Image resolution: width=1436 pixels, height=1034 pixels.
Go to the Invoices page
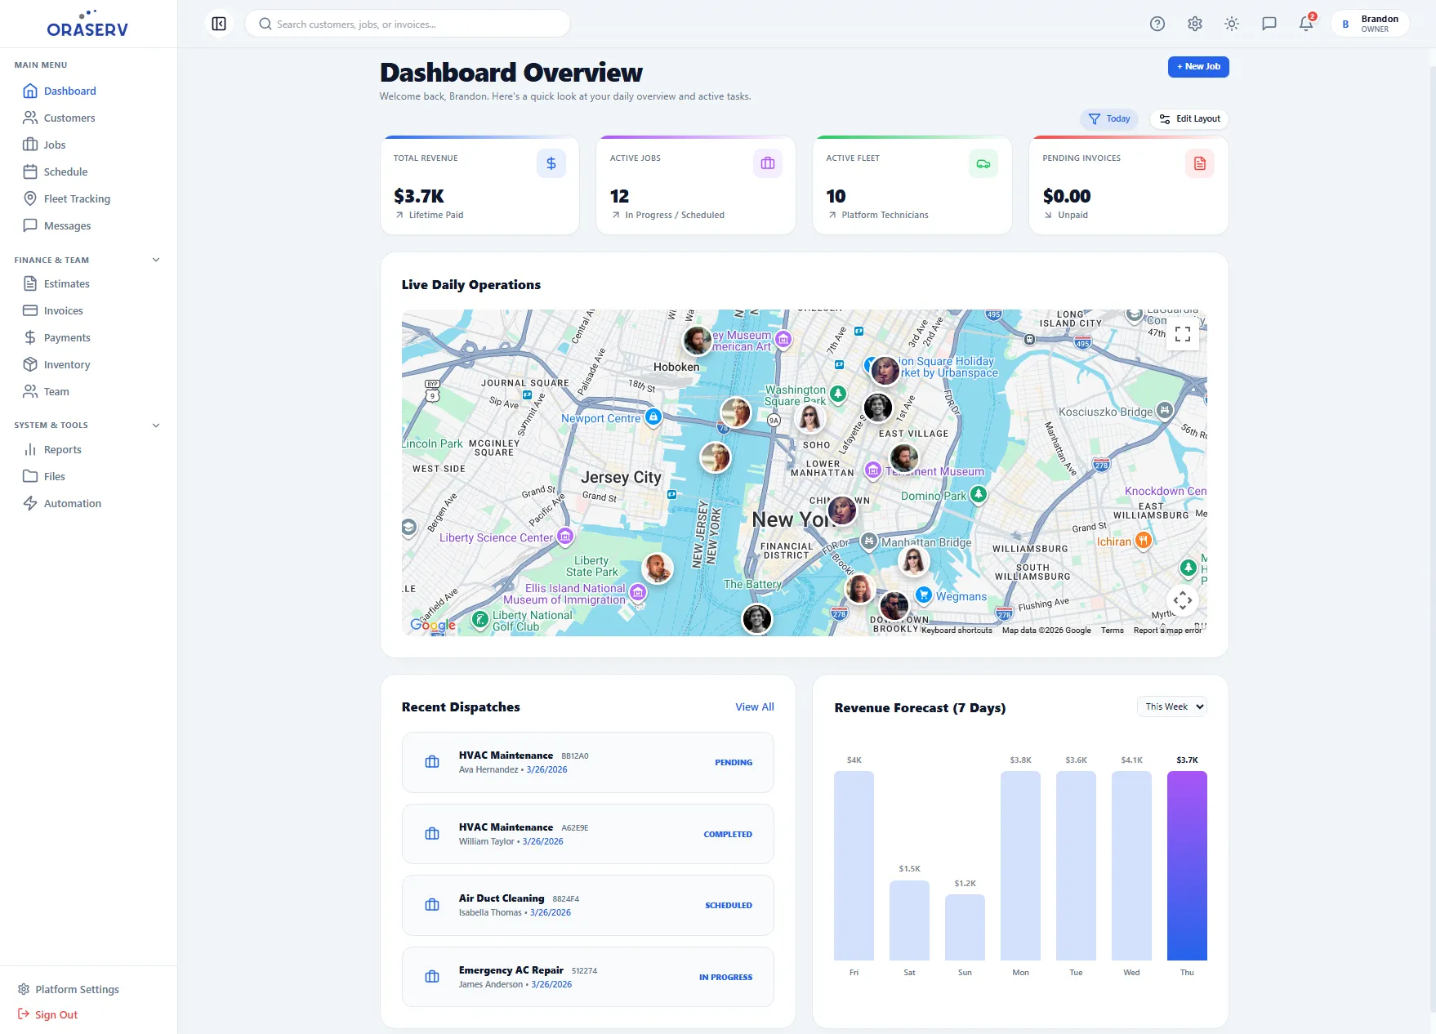[64, 310]
